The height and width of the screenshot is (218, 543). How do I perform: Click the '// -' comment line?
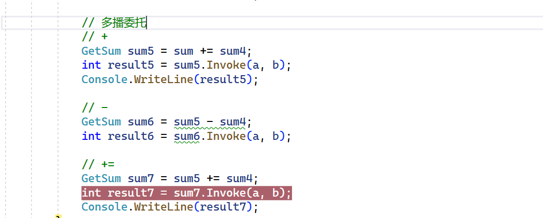[x=95, y=108]
